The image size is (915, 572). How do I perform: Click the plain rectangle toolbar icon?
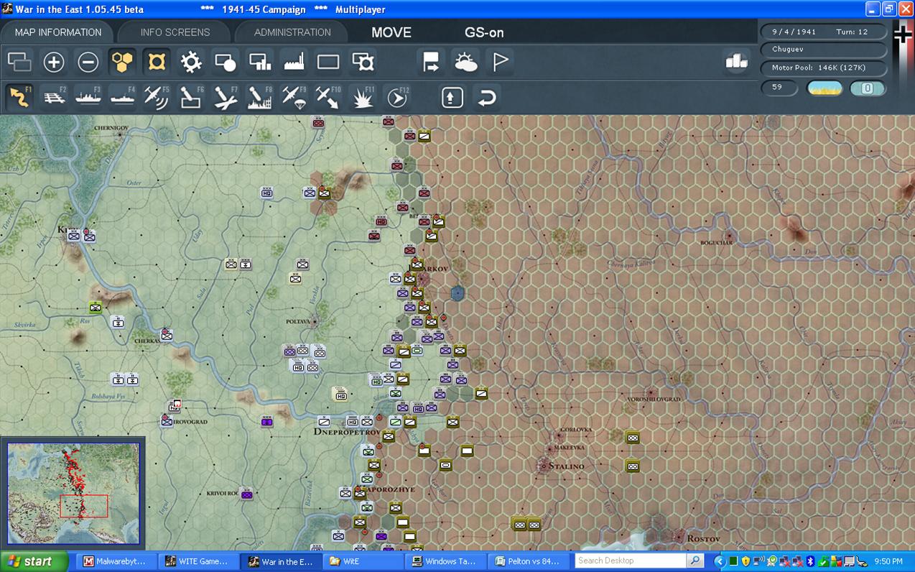coord(328,62)
